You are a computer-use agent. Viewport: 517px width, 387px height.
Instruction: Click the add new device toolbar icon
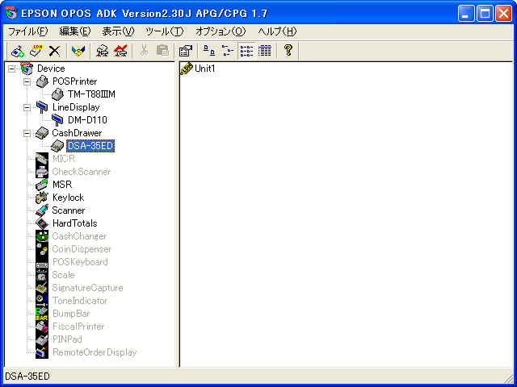(18, 51)
